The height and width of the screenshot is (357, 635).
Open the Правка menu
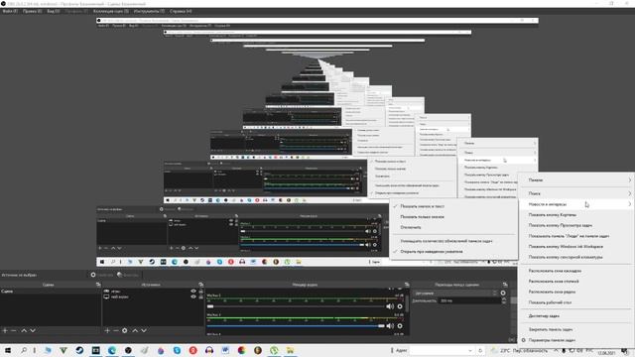32,11
